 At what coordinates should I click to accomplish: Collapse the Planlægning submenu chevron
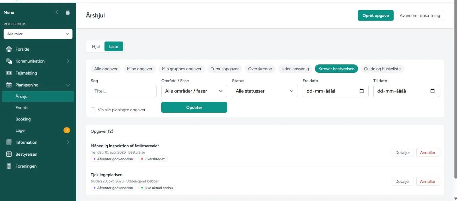pos(68,85)
